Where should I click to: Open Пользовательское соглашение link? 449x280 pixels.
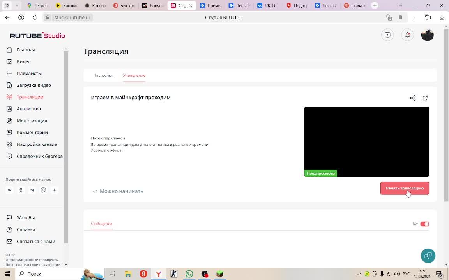click(x=33, y=264)
